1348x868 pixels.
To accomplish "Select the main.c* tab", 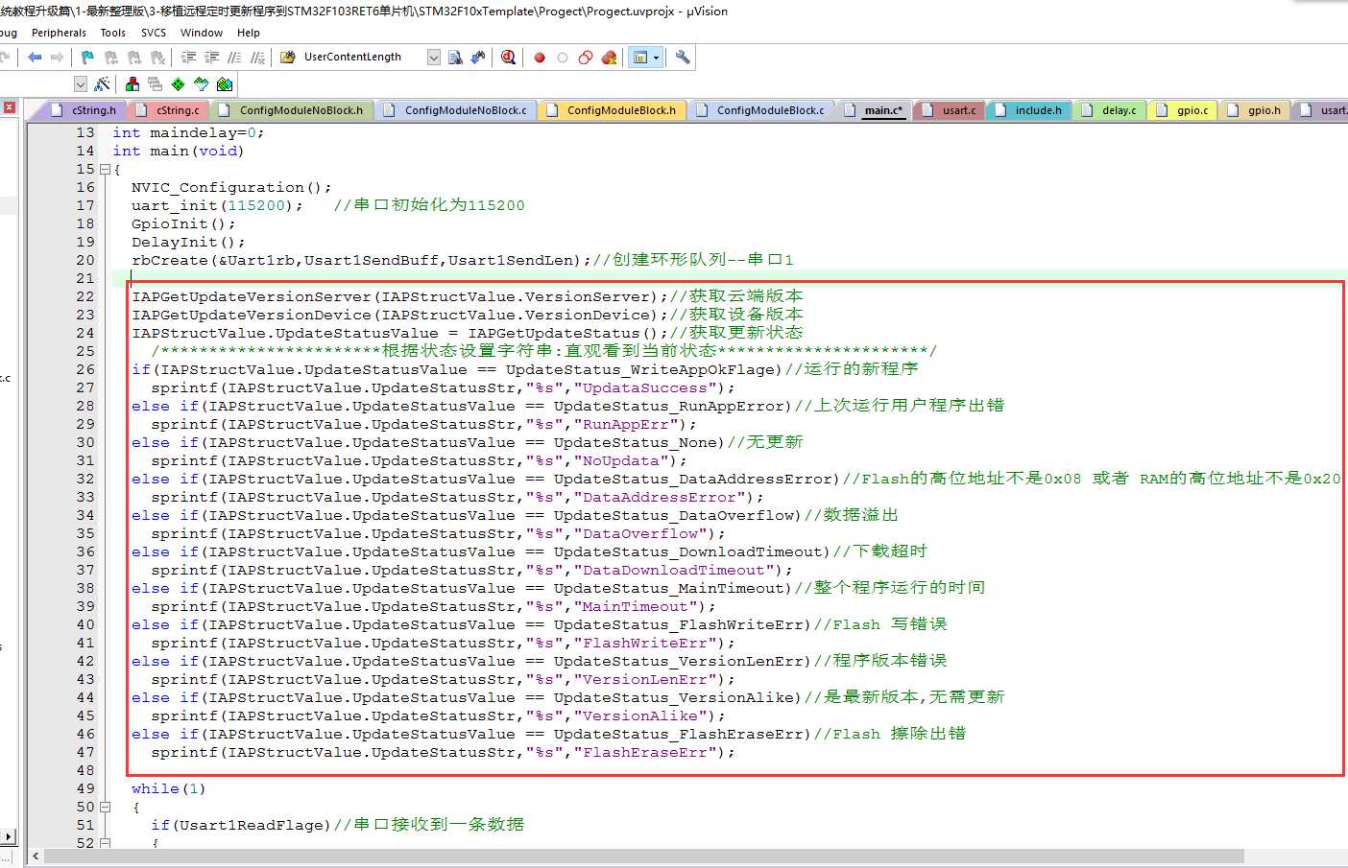I will click(x=875, y=110).
